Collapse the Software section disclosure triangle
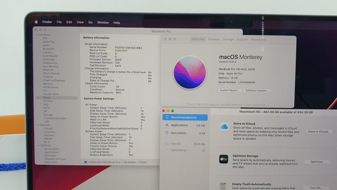 [37, 145]
